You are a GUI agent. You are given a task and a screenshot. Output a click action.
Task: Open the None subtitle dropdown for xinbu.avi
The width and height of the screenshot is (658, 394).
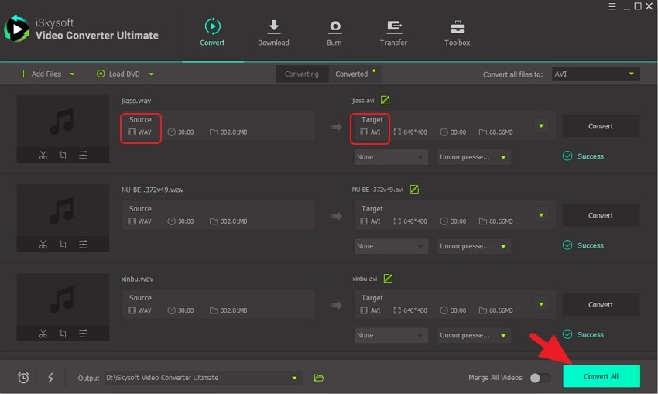(391, 335)
